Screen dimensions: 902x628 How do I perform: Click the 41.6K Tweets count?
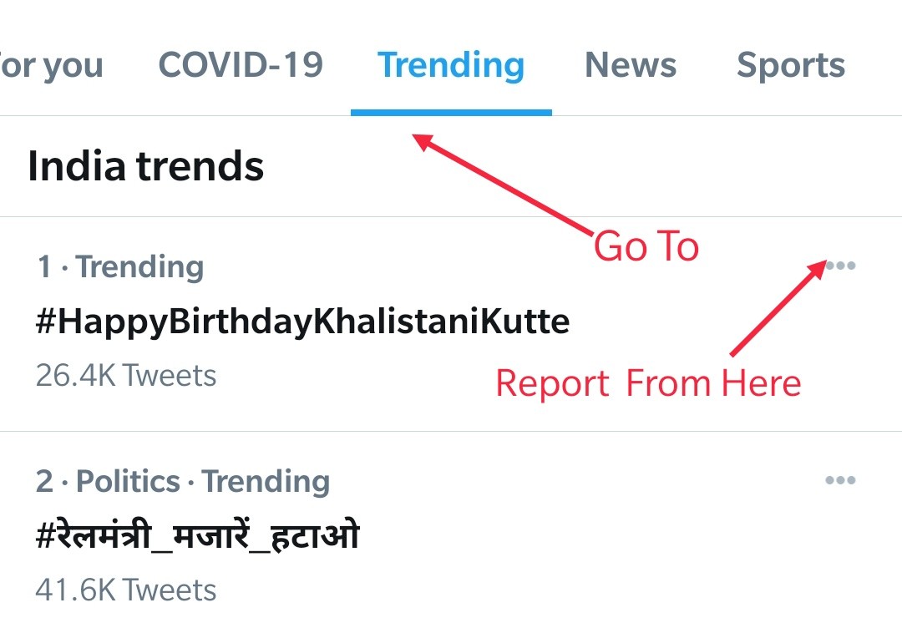126,590
